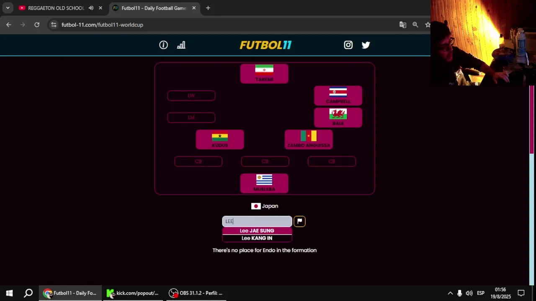
Task: Reload the current page
Action: [x=37, y=25]
